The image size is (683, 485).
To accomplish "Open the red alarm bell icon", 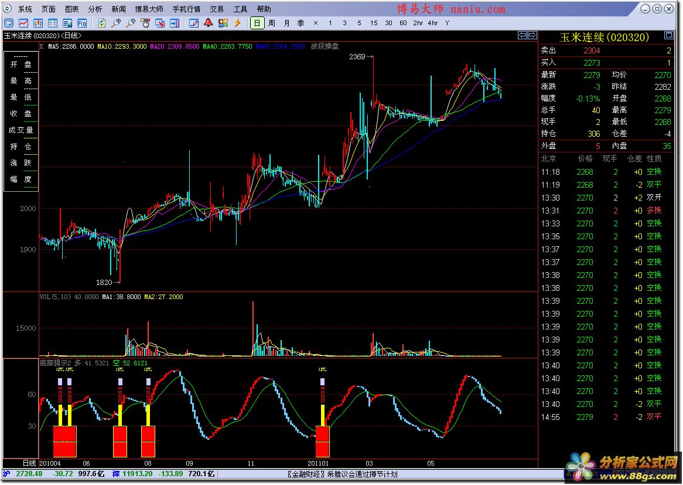I will (x=208, y=23).
